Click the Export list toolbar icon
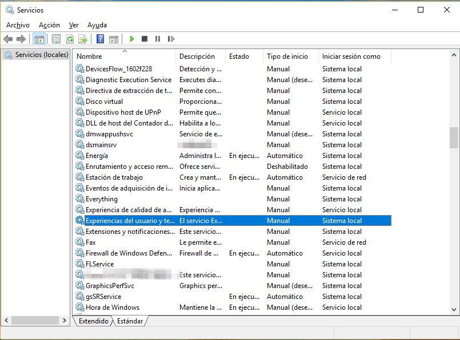Image resolution: width=460 pixels, height=340 pixels. [83, 39]
